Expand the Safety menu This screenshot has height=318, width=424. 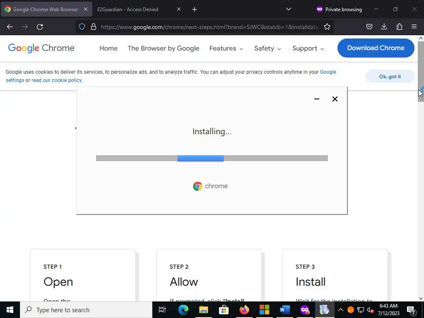267,48
